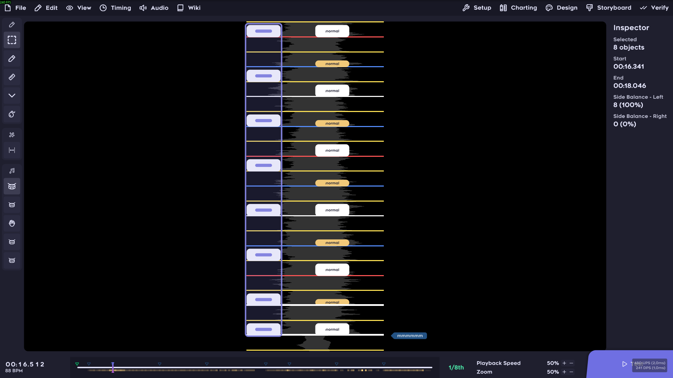Click the Playback Speed 50% value
673x378 pixels.
(553, 363)
